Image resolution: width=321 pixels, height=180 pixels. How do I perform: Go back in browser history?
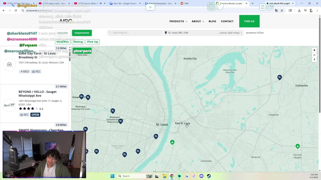tap(4, 10)
